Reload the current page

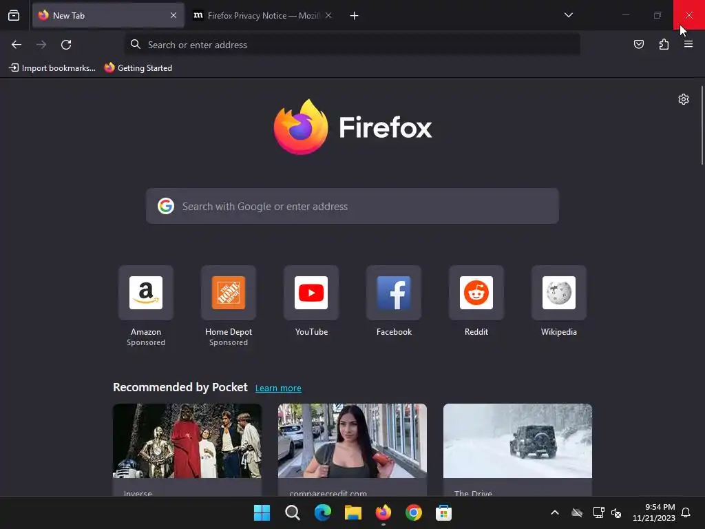pos(66,45)
